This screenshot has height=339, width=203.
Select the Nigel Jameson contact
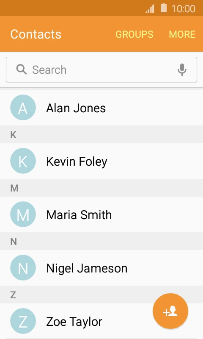coord(101,268)
